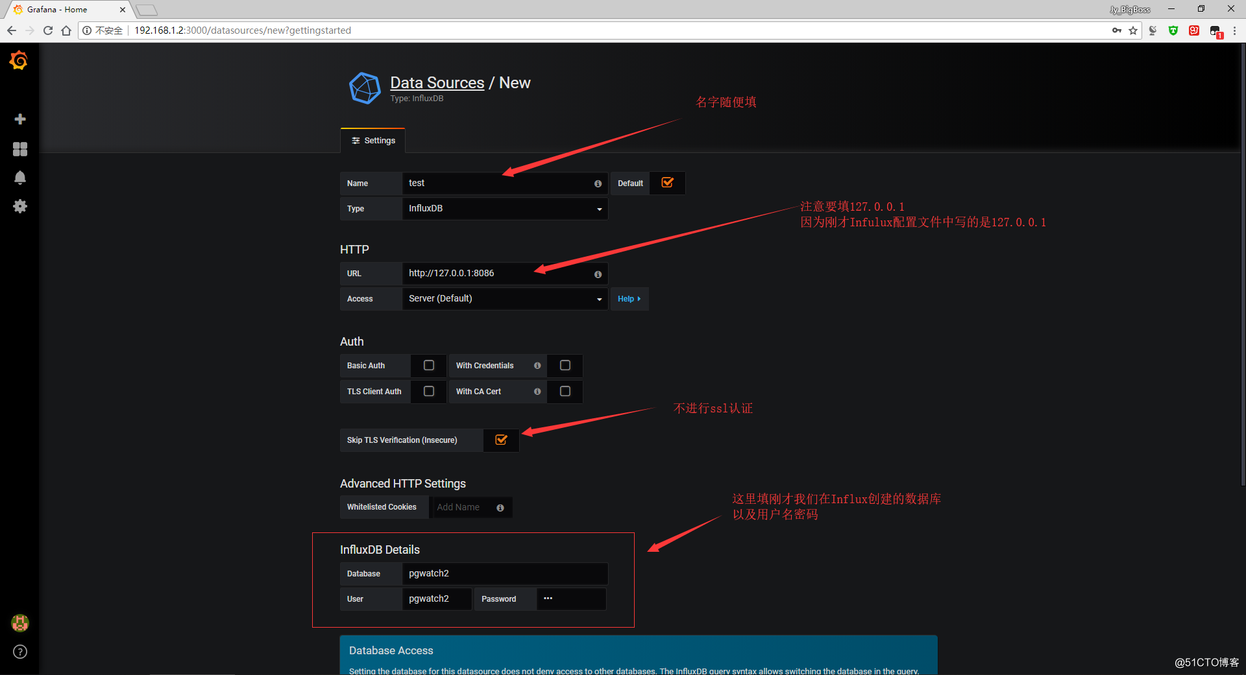Open a new browser tab
This screenshot has height=675, width=1246.
[x=147, y=10]
